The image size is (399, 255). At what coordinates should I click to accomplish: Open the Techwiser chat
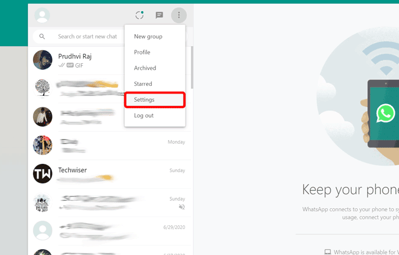tap(109, 174)
